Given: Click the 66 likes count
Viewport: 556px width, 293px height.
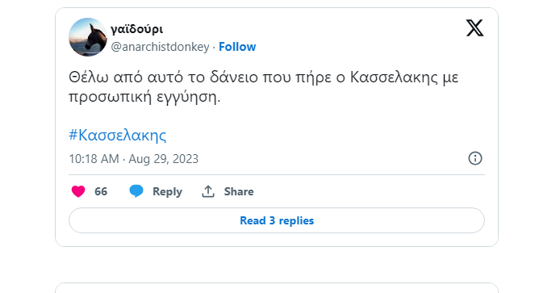Looking at the screenshot, I should point(101,191).
